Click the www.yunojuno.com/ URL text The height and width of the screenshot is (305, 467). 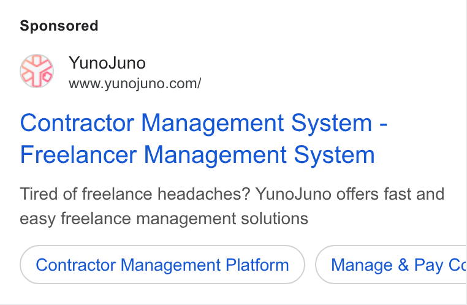coord(135,84)
